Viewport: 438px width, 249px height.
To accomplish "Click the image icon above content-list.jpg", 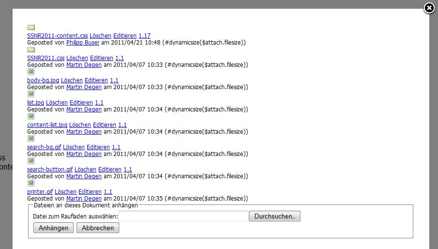I will coord(31,116).
